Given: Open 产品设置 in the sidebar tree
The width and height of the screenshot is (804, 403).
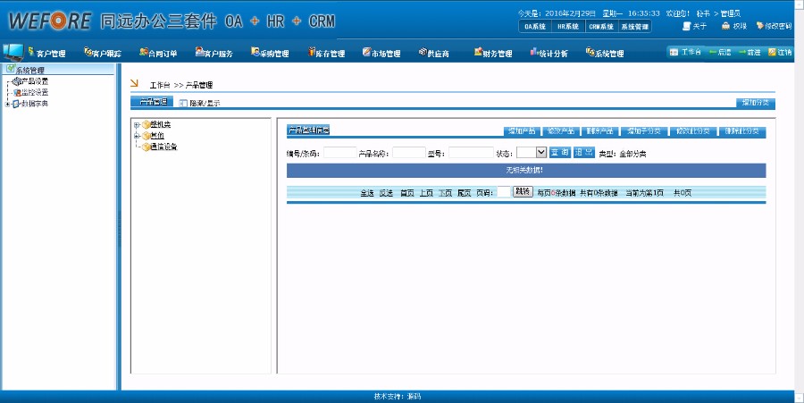Looking at the screenshot, I should 35,81.
